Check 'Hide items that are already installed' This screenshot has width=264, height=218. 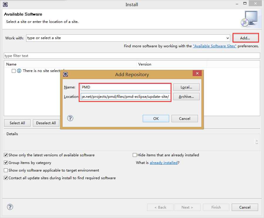(134, 155)
